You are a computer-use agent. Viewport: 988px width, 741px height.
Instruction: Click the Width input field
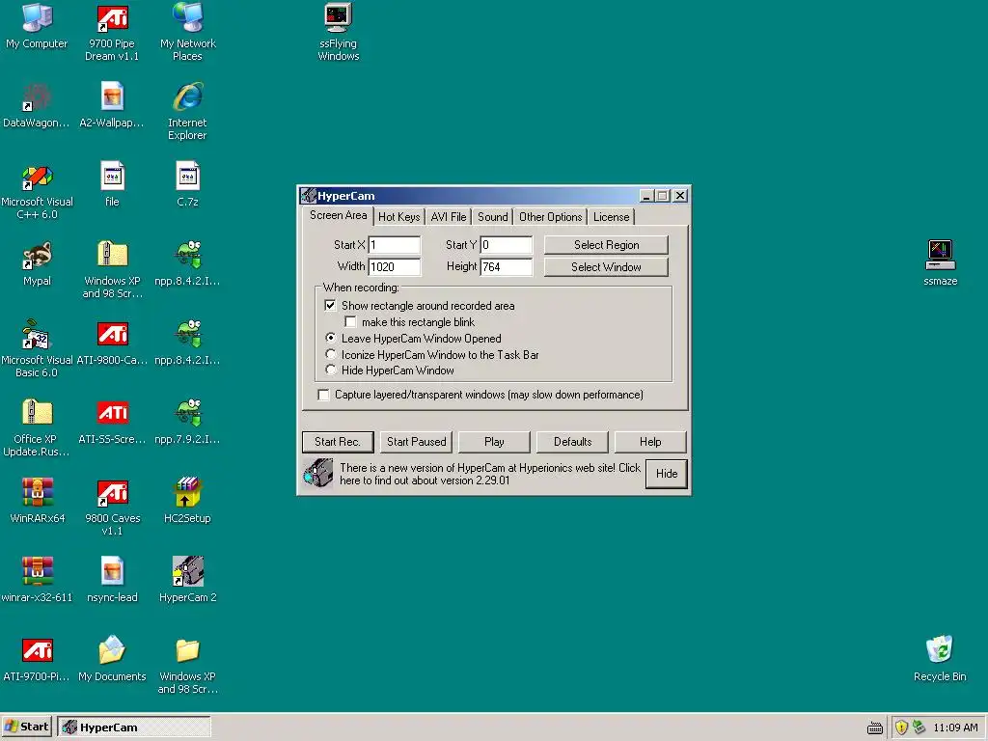tap(395, 267)
